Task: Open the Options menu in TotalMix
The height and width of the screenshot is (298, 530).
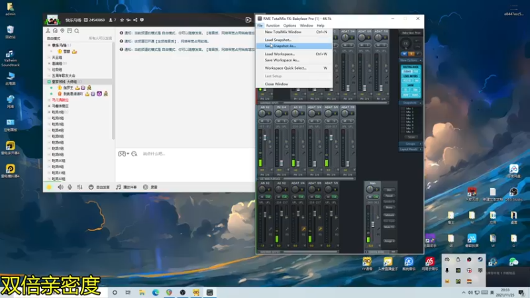Action: point(290,25)
